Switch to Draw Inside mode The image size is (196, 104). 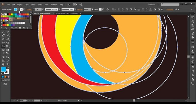click(x=8, y=80)
